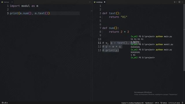This screenshot has height=104, width=185.
Task: Click 'python modul.py' terminal command
Action: 164,44
